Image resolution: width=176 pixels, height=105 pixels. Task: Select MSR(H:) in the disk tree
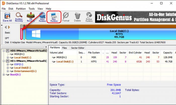(x=19, y=54)
